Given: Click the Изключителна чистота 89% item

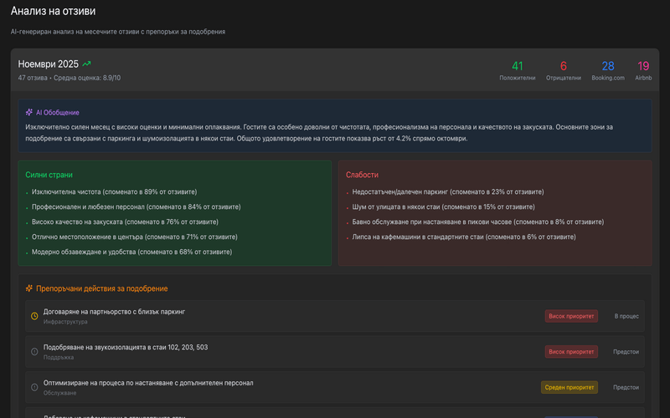Looking at the screenshot, I should pos(114,192).
